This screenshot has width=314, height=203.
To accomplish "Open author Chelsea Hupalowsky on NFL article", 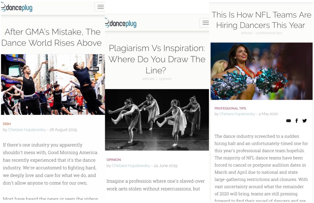I will pos(237,114).
